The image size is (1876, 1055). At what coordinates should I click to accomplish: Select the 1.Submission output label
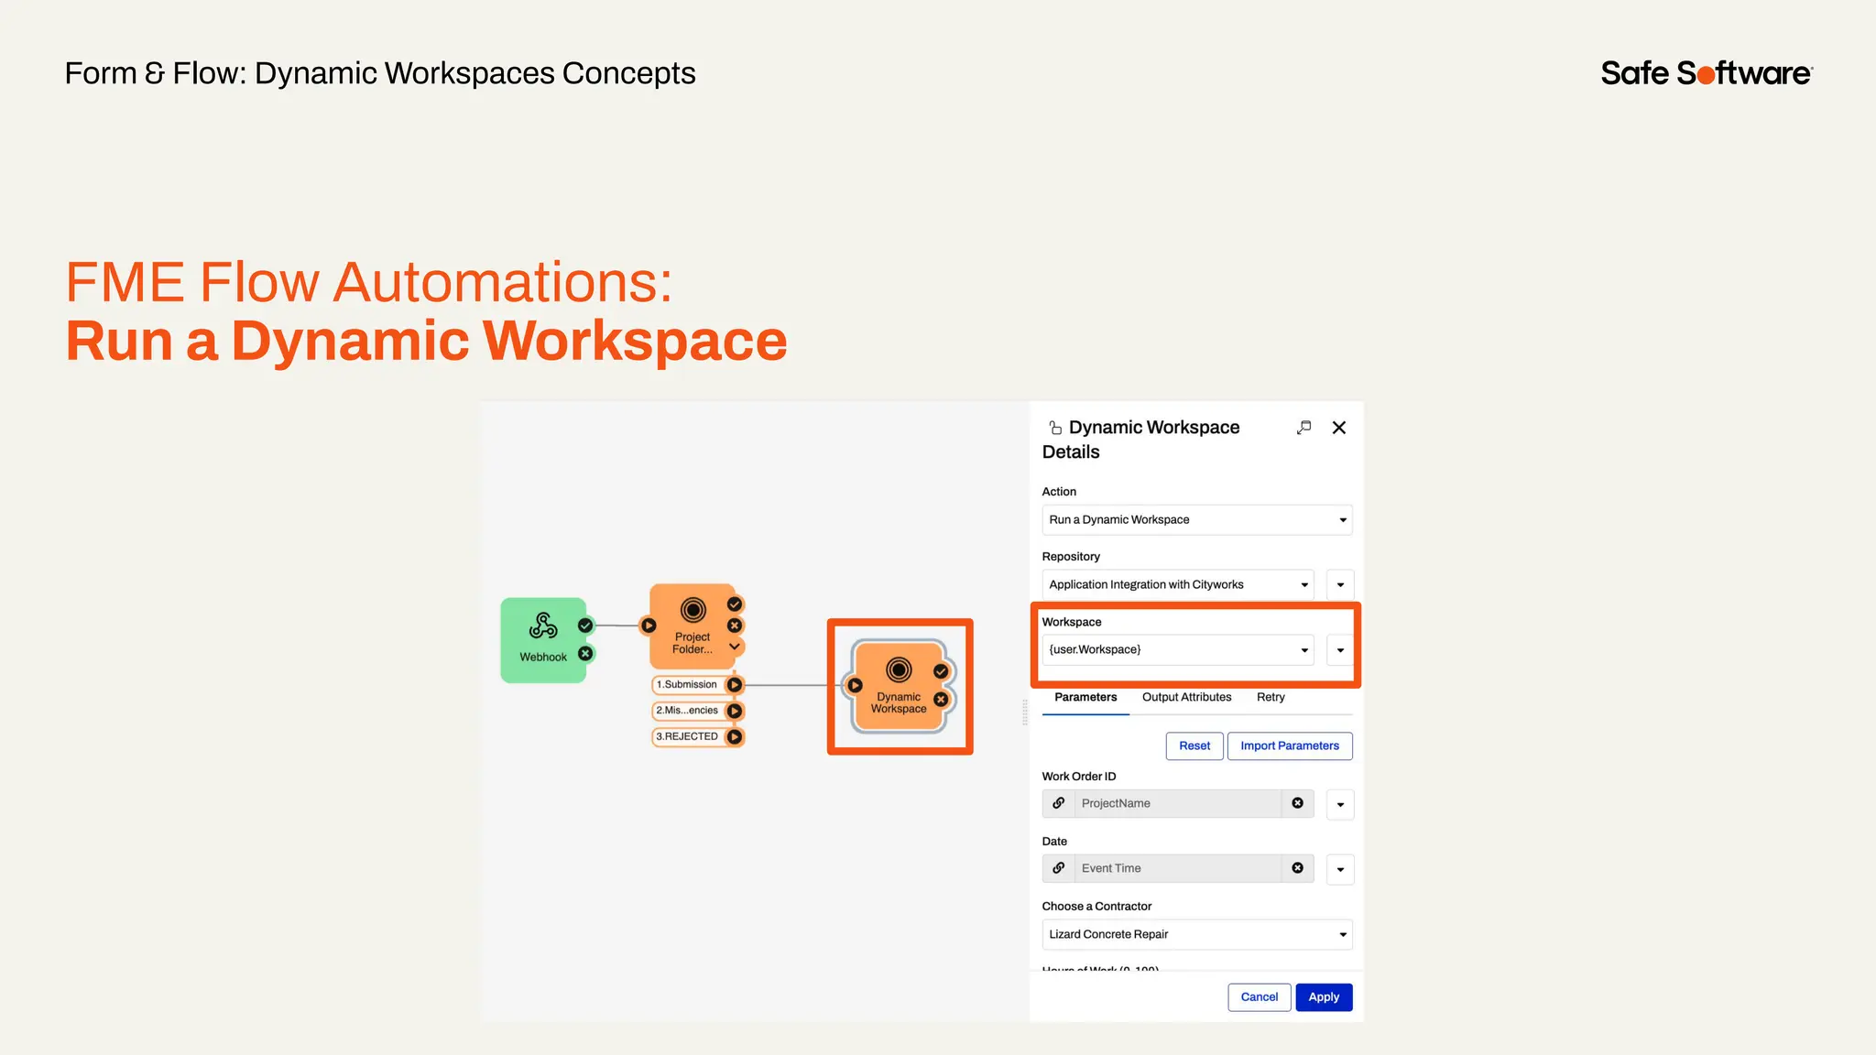point(686,685)
